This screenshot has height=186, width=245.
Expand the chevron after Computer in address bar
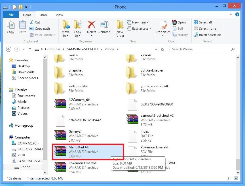coord(64,49)
